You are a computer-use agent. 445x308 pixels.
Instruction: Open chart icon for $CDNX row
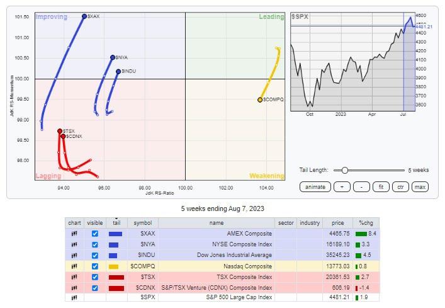pyautogui.click(x=74, y=288)
